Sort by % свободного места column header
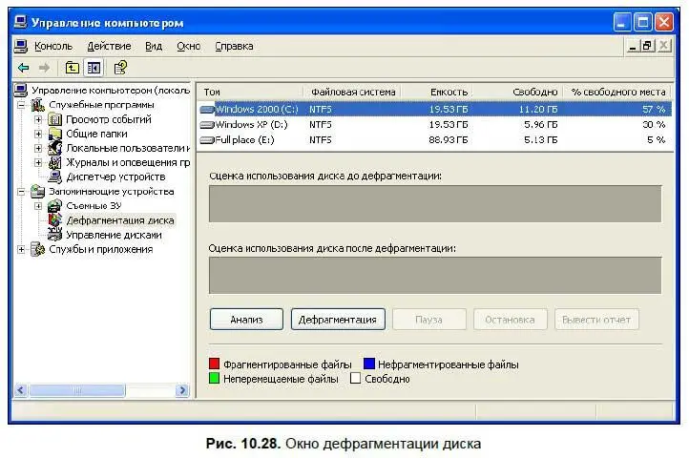The height and width of the screenshot is (458, 689). point(617,92)
